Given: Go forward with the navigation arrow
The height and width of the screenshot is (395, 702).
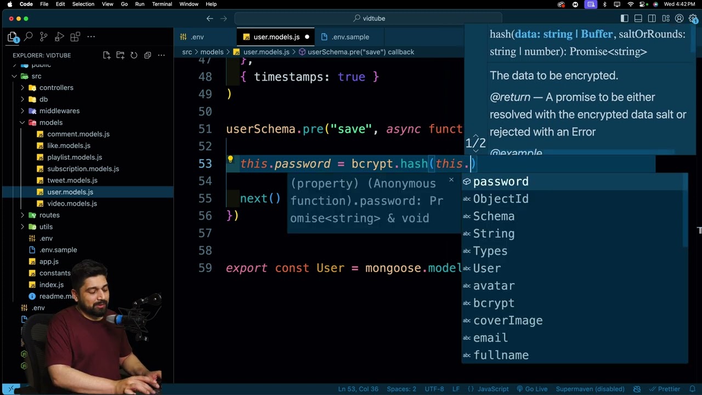Looking at the screenshot, I should pos(223,19).
